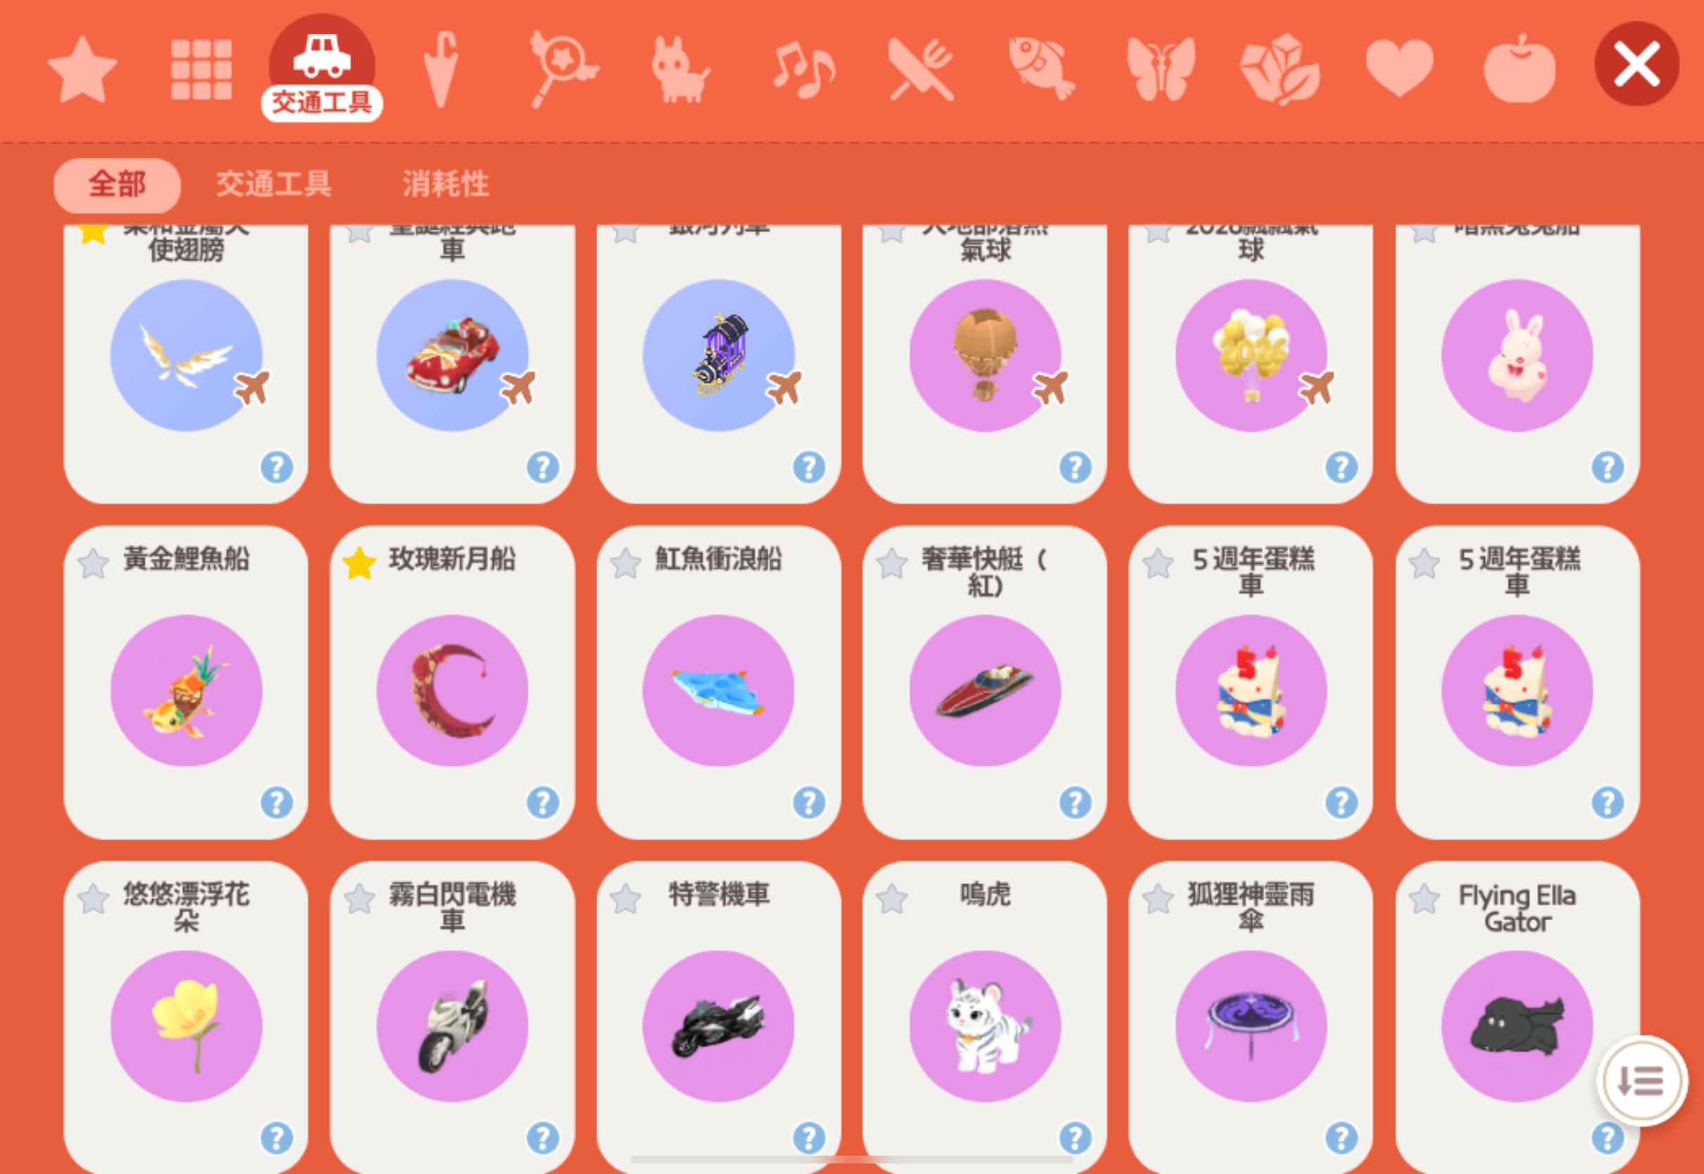Select the umbrella category icon
Image resolution: width=1704 pixels, height=1174 pixels.
tap(441, 69)
